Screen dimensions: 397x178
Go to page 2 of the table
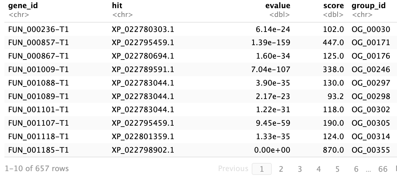[x=281, y=169]
